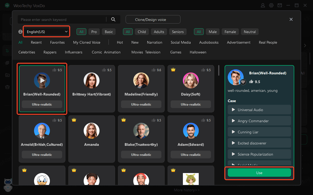Filter voices by Female gender
This screenshot has height=195, width=313.
(x=230, y=32)
